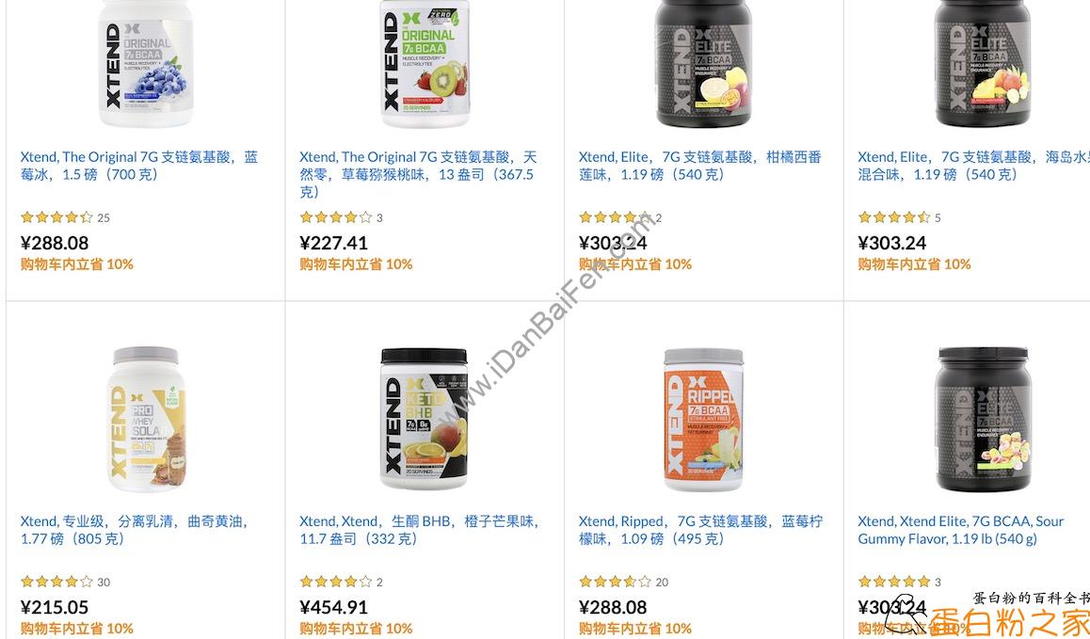Open the Xtend Elite Sour Gummy image

click(x=983, y=420)
